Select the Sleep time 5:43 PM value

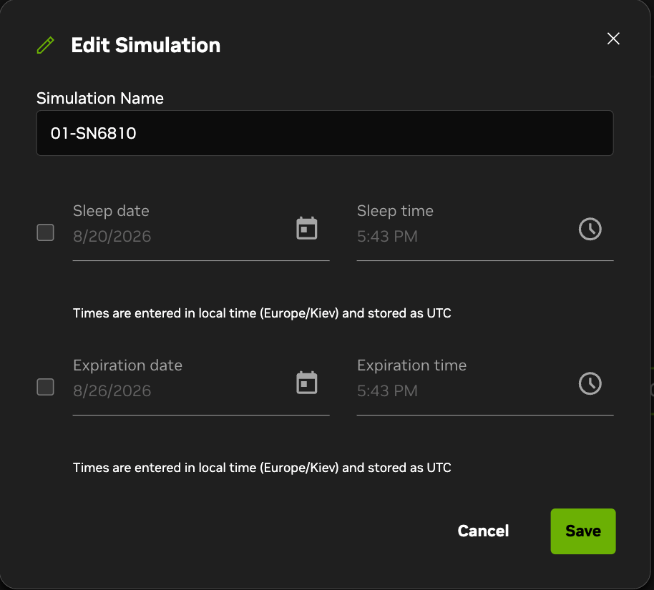(x=387, y=236)
